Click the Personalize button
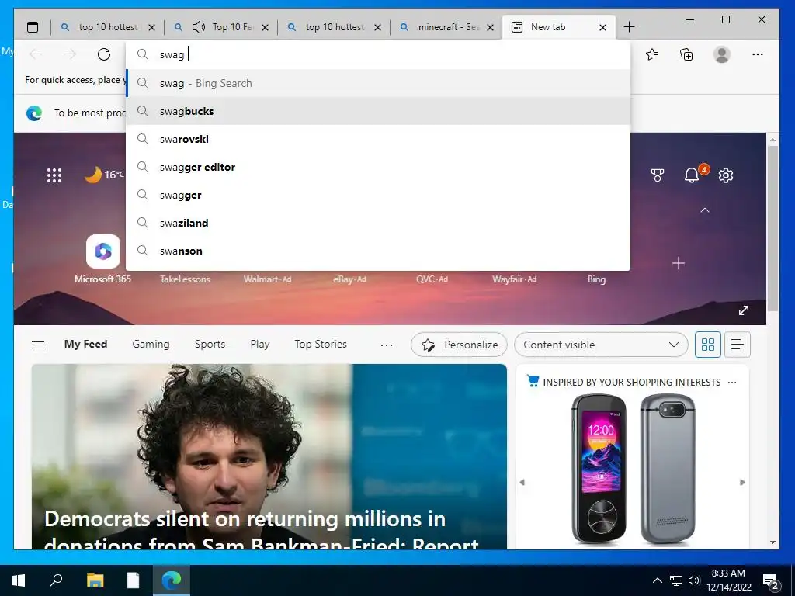Screen dimensions: 795x596 click(x=459, y=345)
